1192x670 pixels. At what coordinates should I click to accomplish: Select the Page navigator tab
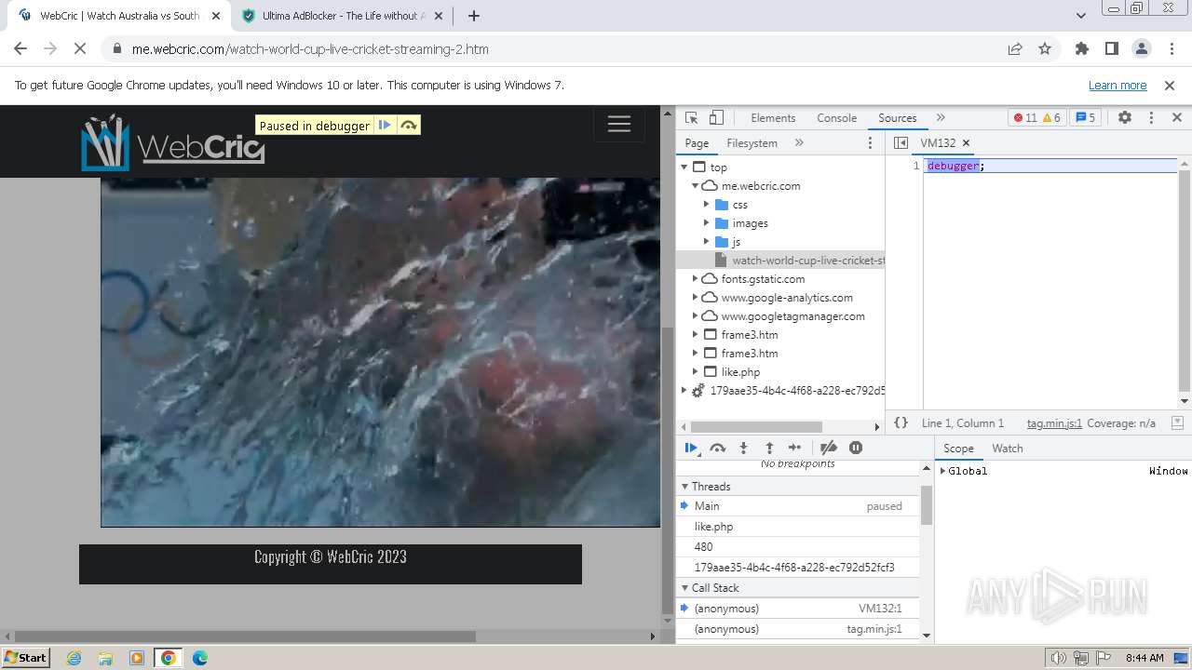(697, 143)
